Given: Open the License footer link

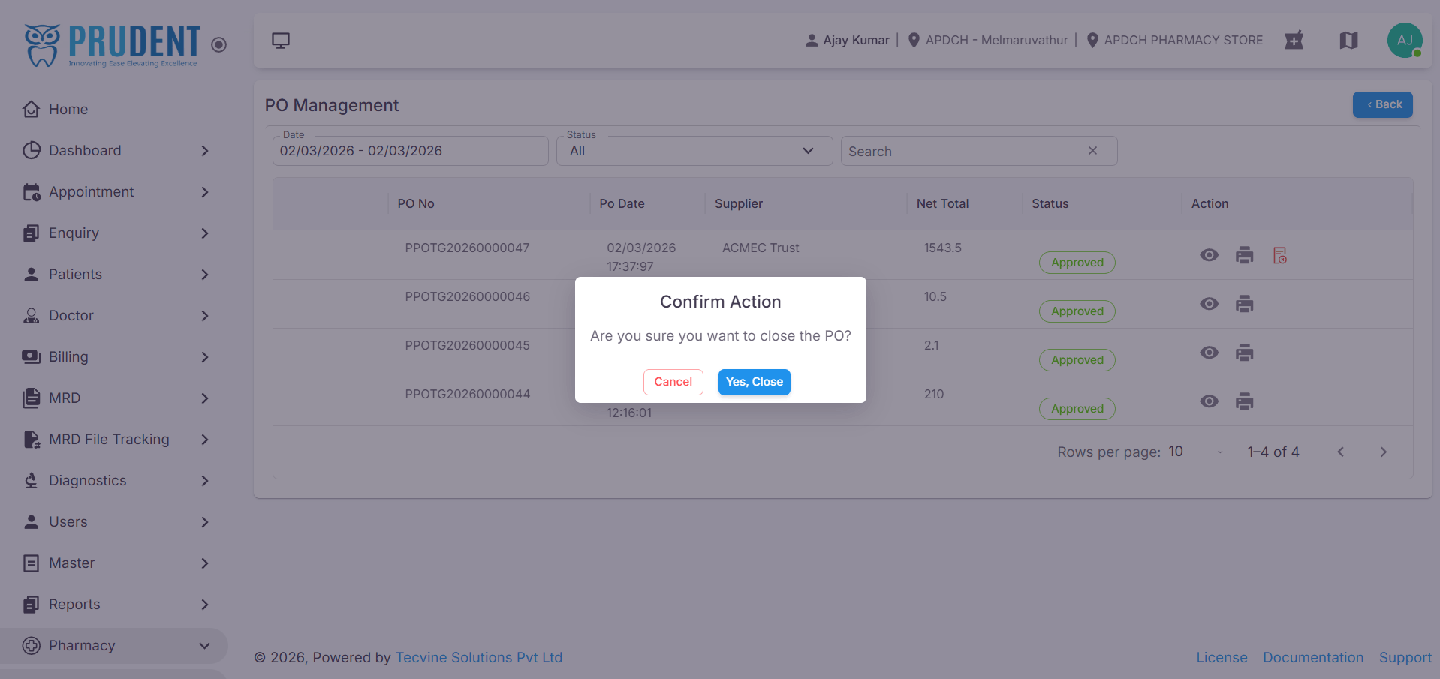Looking at the screenshot, I should point(1222,657).
